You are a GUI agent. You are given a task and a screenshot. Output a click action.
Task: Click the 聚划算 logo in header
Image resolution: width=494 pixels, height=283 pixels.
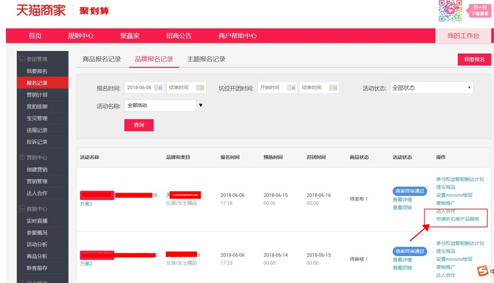click(x=94, y=11)
